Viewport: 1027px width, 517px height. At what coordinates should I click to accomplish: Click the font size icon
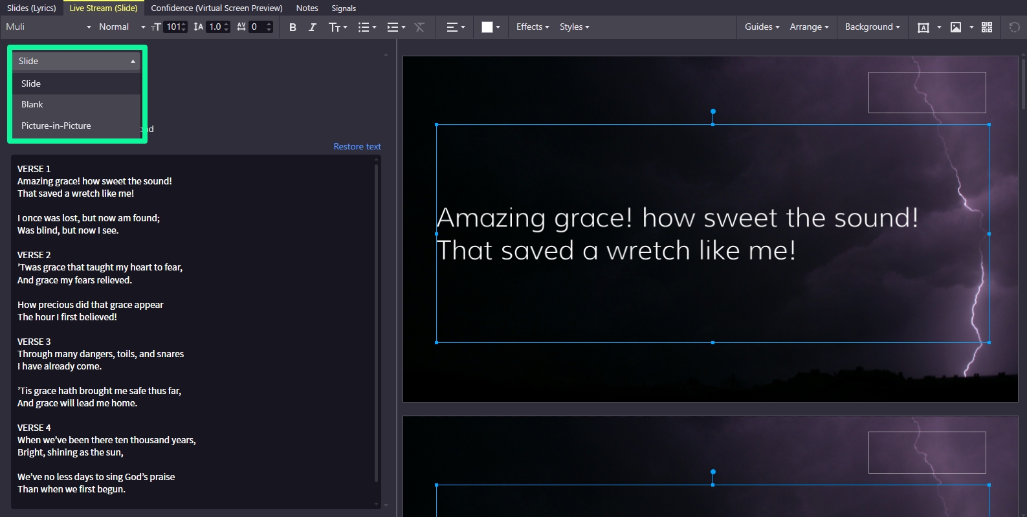[155, 27]
